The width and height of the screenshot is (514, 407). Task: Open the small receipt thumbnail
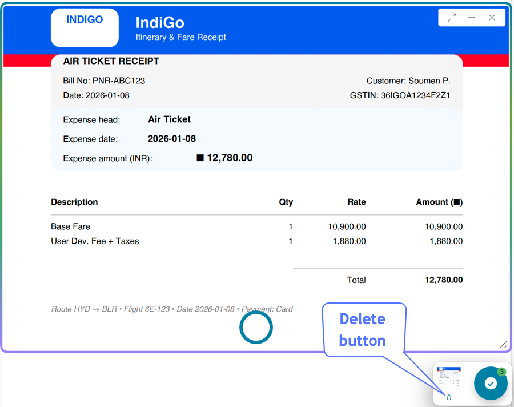(x=449, y=377)
